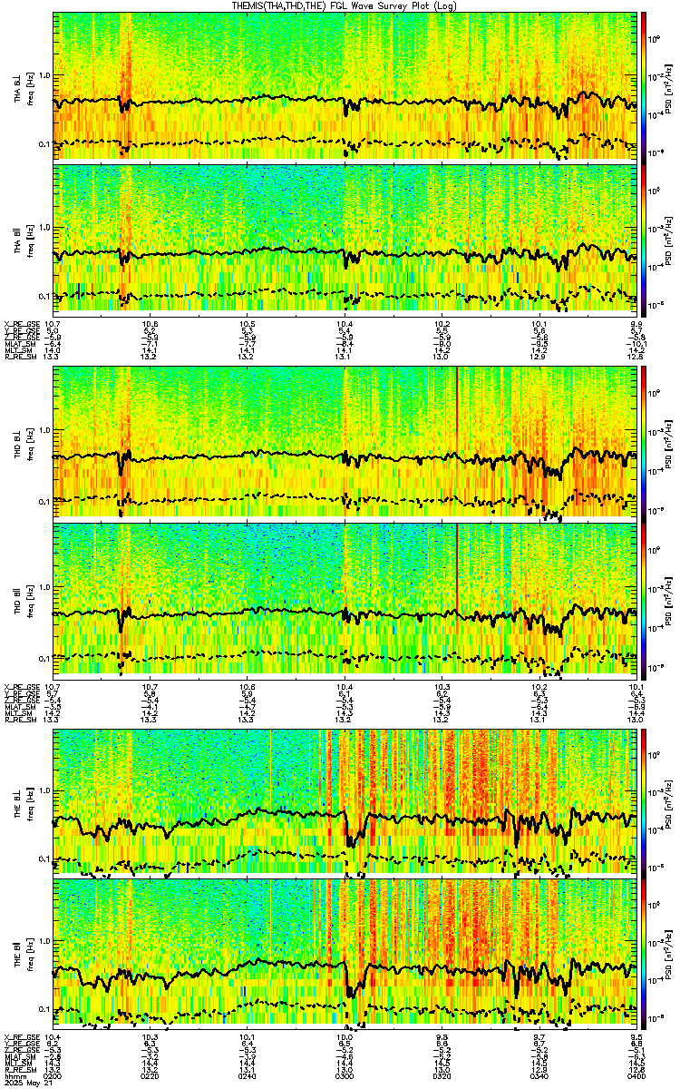Click the '1.0' frequency tick on THA B⊥ axis

(44, 74)
